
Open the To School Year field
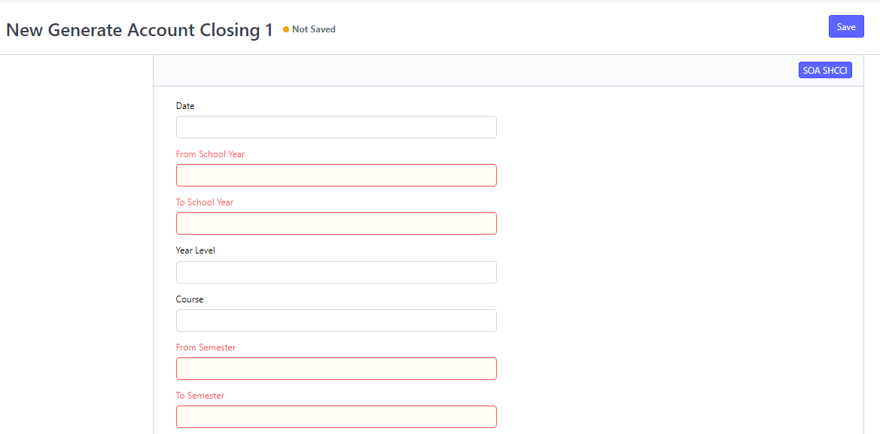pos(336,223)
